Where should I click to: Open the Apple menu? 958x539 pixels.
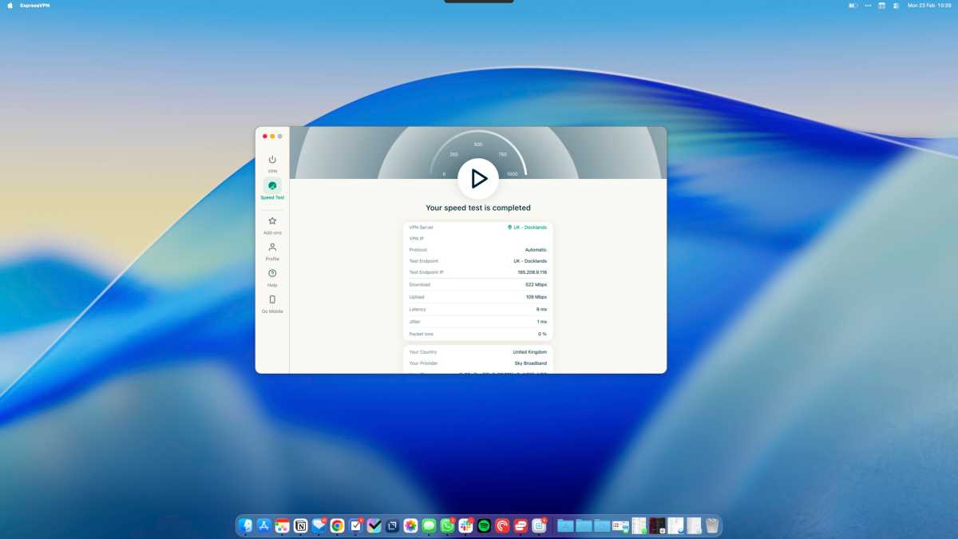[10, 5]
